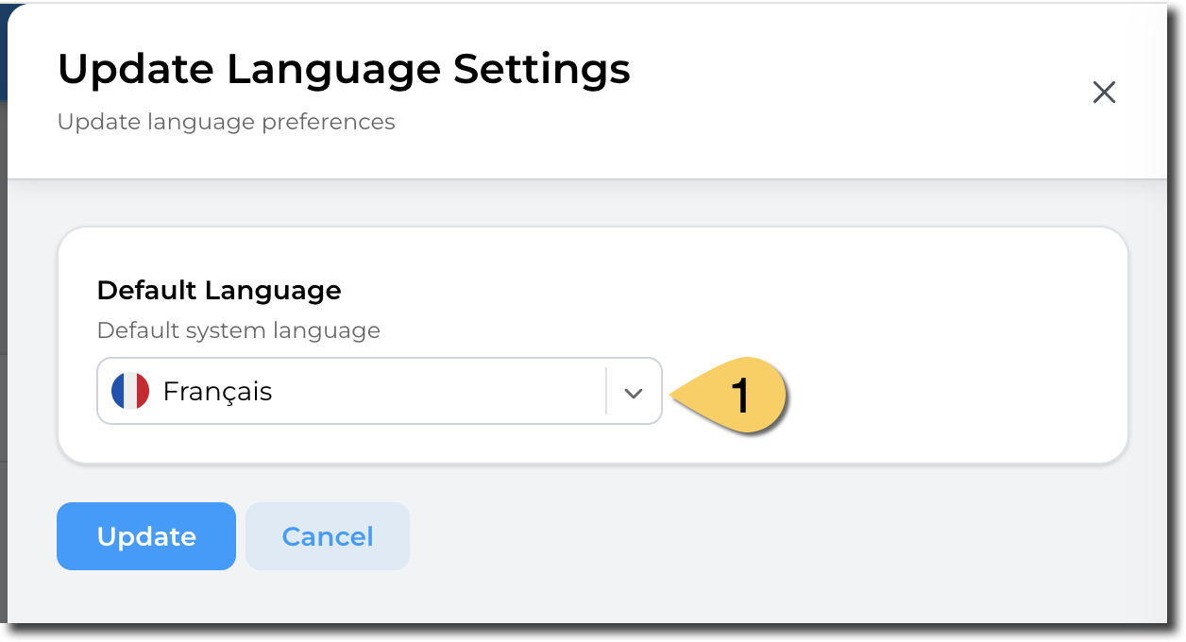This screenshot has width=1186, height=642.
Task: Click empty gray area right of Cancel
Action: 755,536
